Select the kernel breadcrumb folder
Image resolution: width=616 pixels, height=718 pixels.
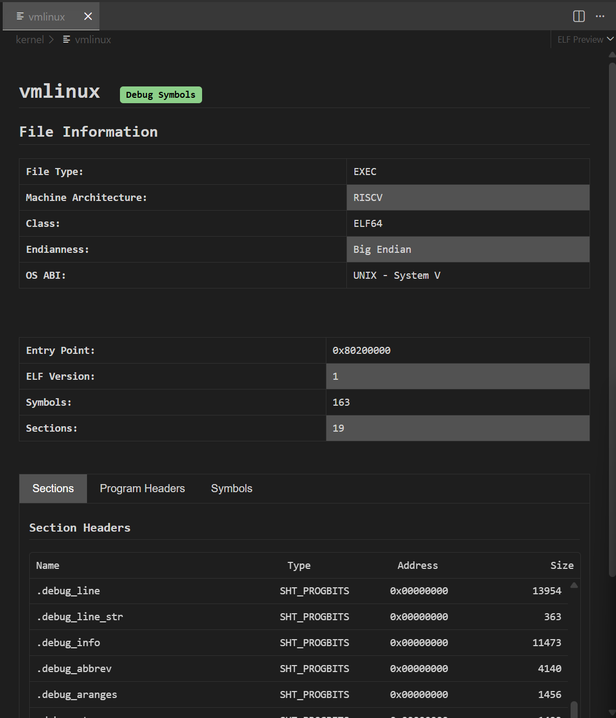click(x=30, y=39)
